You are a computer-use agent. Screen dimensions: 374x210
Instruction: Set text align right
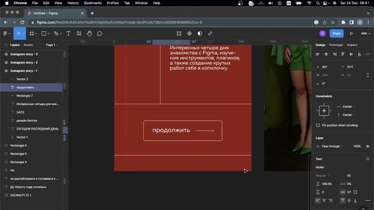click(330, 201)
